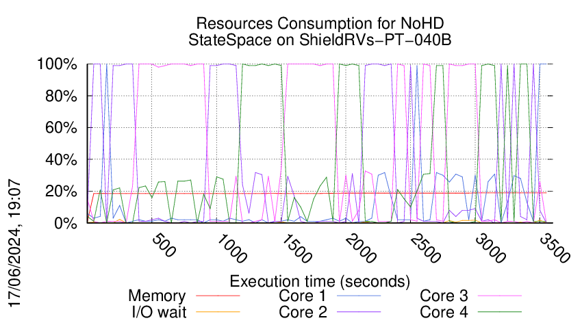Click the chart title 'Resources Consumption for NoHD'
The image size is (582, 325).
coord(320,23)
